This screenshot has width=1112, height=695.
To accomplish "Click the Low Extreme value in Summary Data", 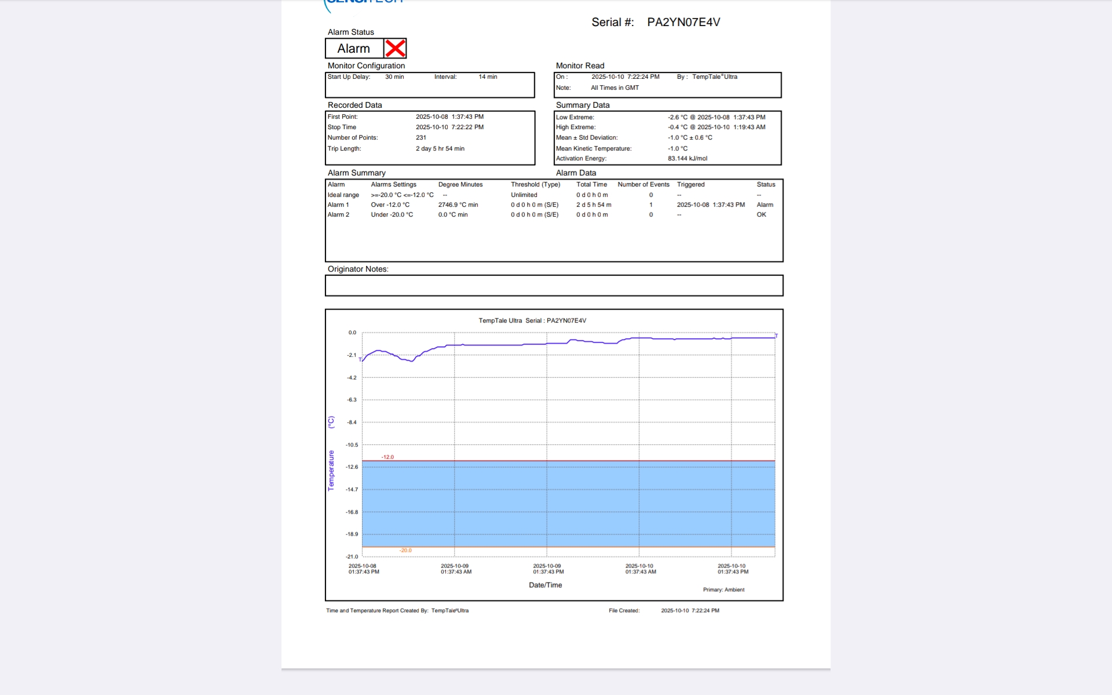I will (x=716, y=117).
